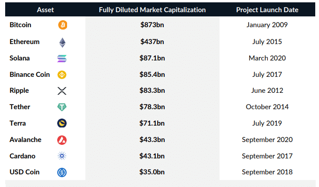Click the yellow Binance Coin icon
319x187 pixels.
(62, 75)
